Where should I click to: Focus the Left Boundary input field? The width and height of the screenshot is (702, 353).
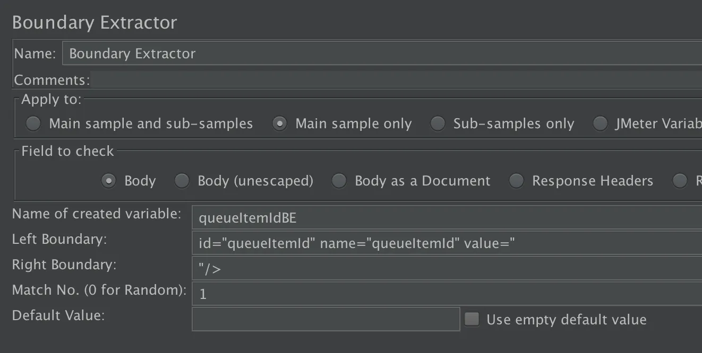446,243
